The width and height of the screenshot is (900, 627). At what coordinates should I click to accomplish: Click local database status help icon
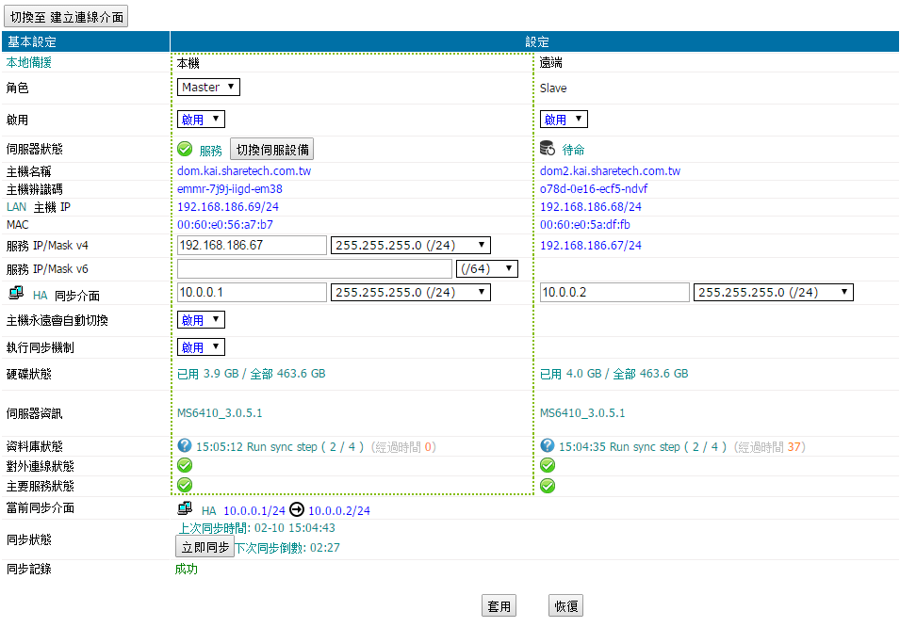coord(185,446)
